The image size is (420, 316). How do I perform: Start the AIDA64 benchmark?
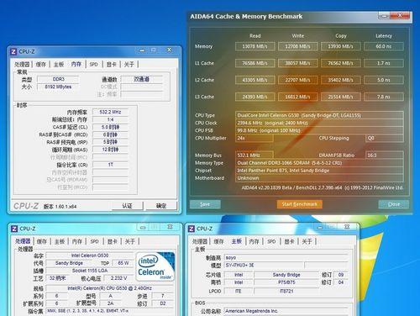[x=300, y=204]
